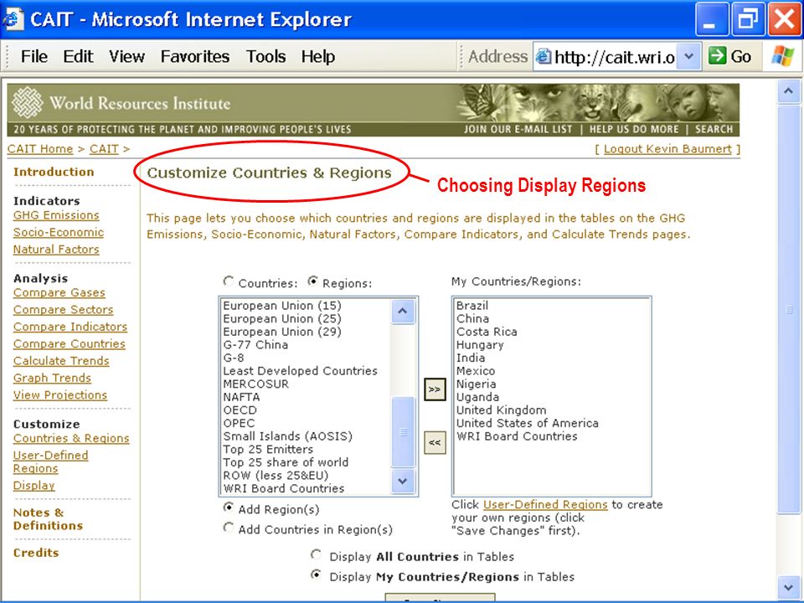Open the Introduction section
This screenshot has height=603, width=804.
[54, 172]
